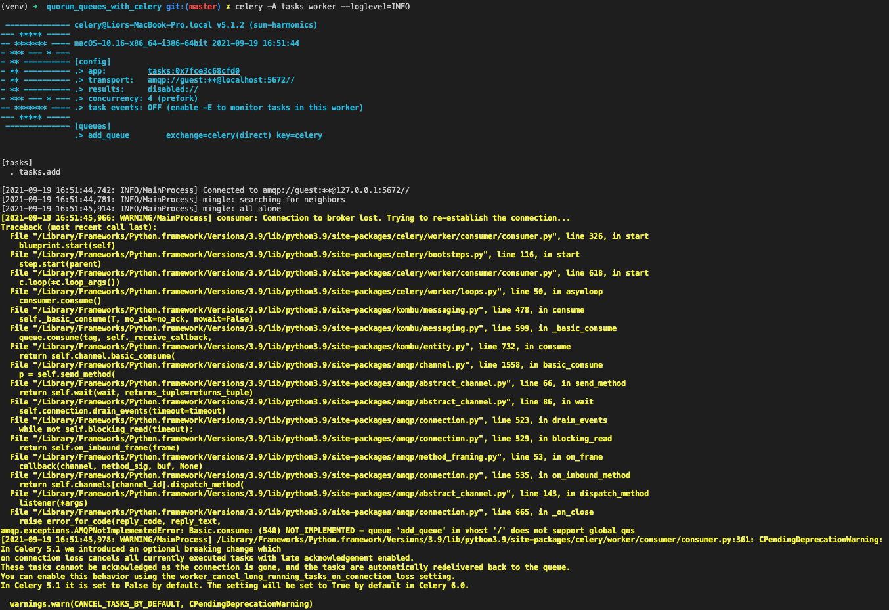This screenshot has height=610, width=889.
Task: Click 'return self.wait(wait, returns_tuple=returns_tuple)' line
Action: click(x=136, y=393)
